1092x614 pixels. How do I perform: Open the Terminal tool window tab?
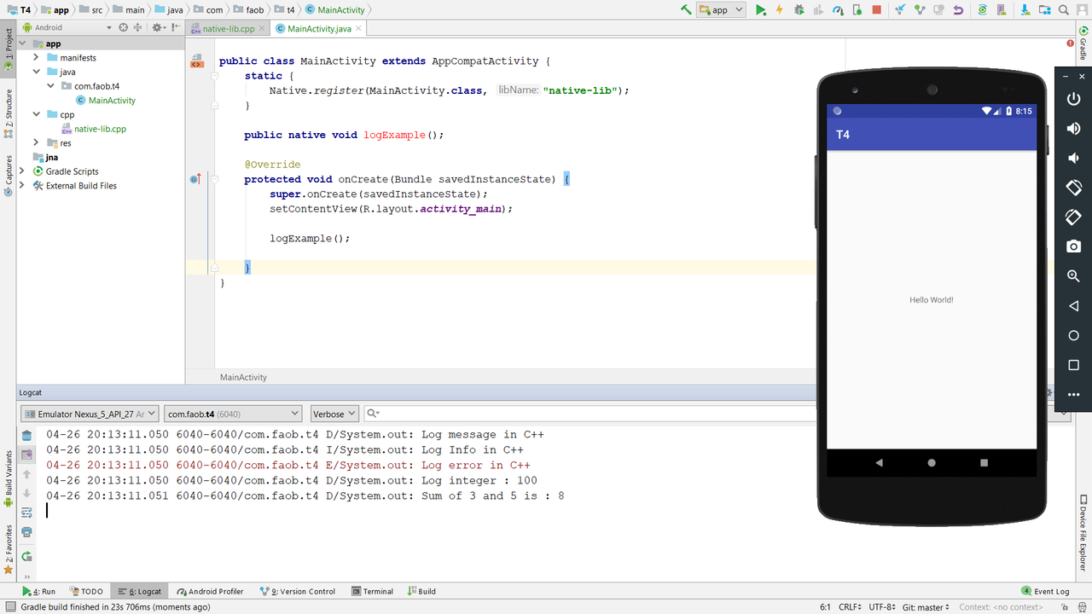tap(372, 591)
